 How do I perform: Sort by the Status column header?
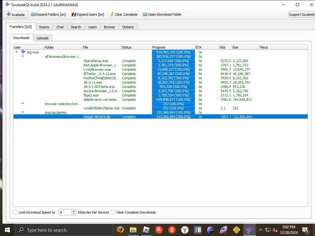[x=136, y=47]
